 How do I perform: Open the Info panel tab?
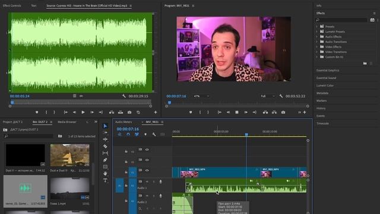pyautogui.click(x=319, y=5)
